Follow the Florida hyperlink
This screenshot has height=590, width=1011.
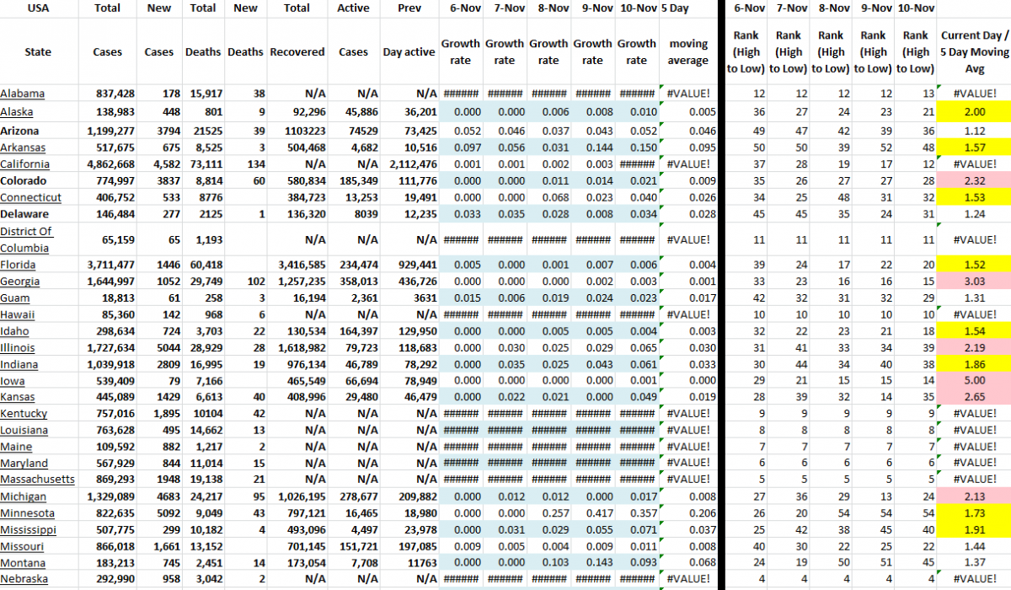[x=21, y=265]
